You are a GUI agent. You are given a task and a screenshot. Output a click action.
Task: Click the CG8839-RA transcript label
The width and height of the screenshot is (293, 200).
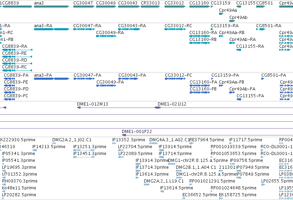point(14,46)
